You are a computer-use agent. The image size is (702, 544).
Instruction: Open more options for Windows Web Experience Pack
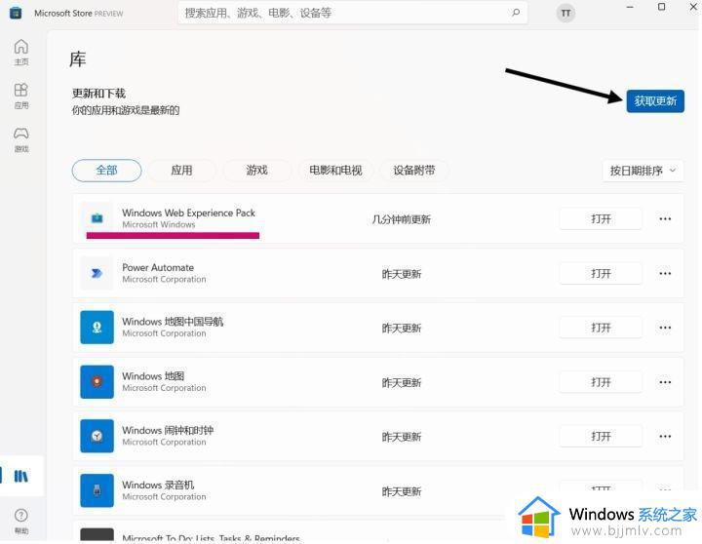coord(665,219)
